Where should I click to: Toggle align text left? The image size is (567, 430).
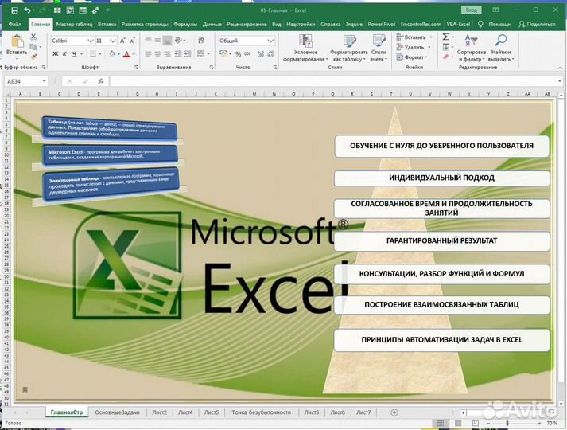(x=148, y=54)
